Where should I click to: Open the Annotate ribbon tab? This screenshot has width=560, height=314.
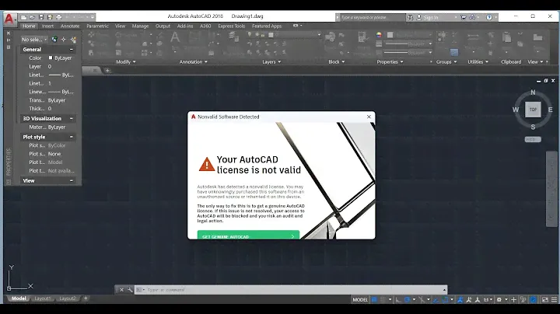coord(70,26)
